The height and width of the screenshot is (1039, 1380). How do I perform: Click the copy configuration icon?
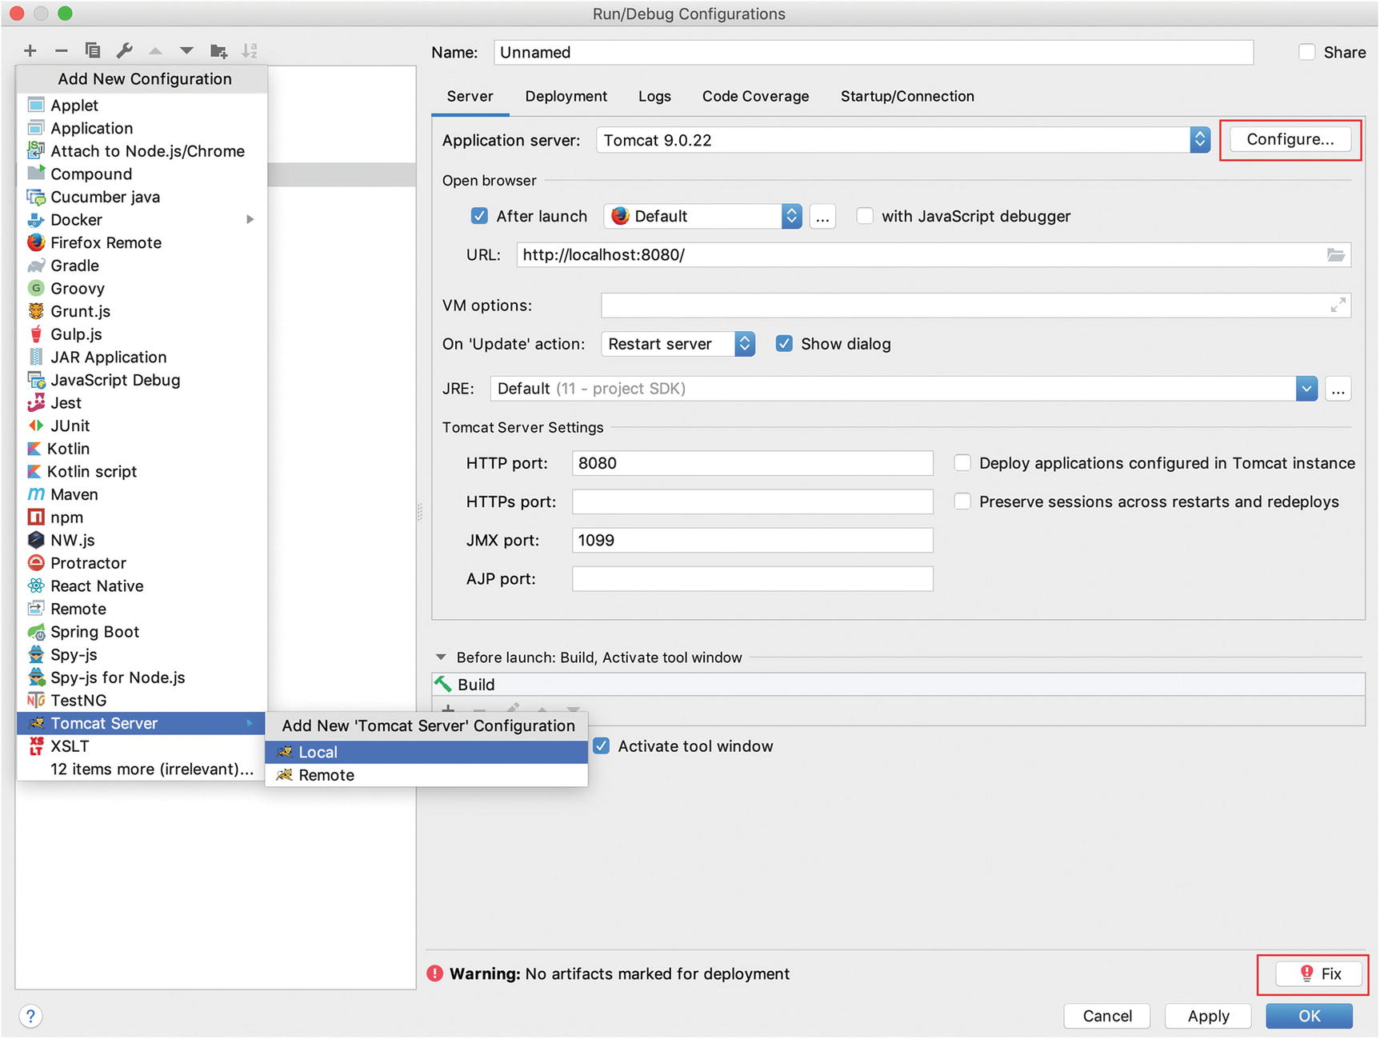[x=93, y=51]
